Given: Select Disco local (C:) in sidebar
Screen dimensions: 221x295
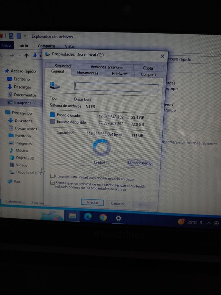Looking at the screenshot, I should click(25, 172).
